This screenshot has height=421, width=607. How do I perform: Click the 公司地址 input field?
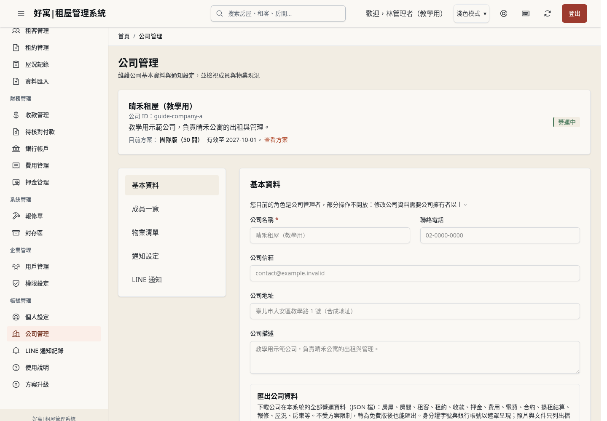click(x=415, y=311)
